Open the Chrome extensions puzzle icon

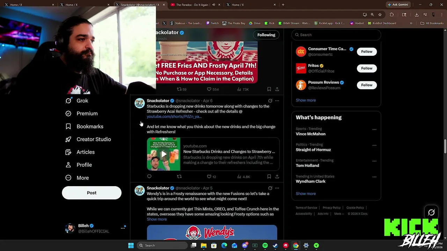[391, 15]
